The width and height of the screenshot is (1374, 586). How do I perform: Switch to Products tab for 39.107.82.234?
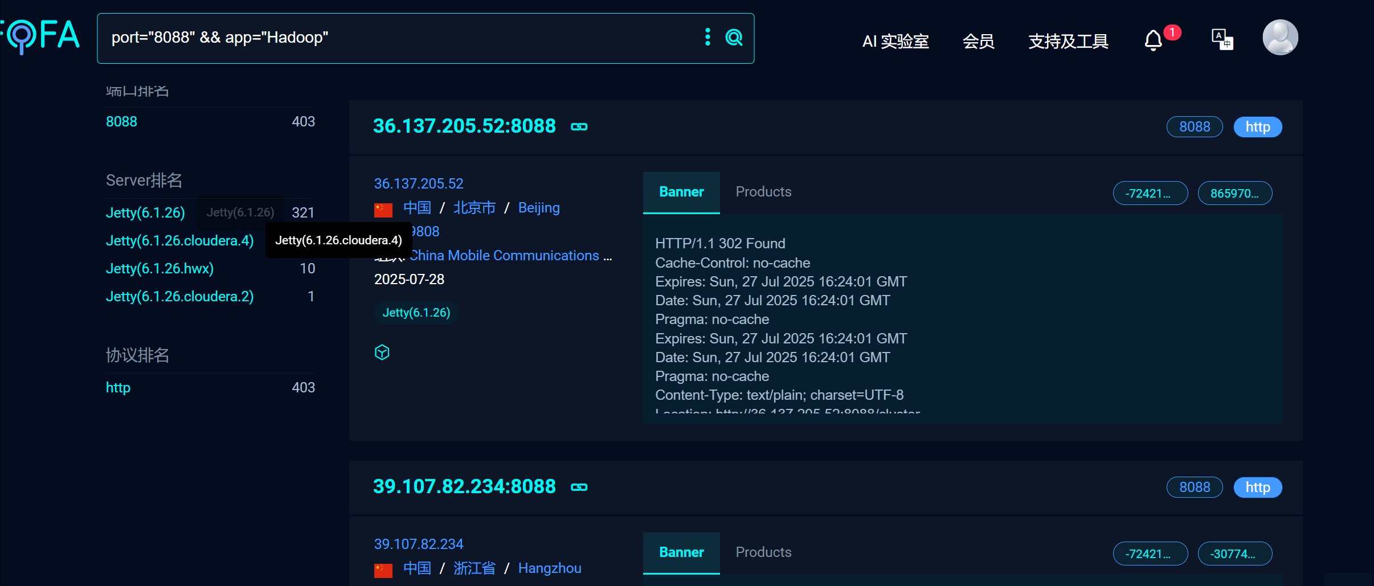point(763,552)
